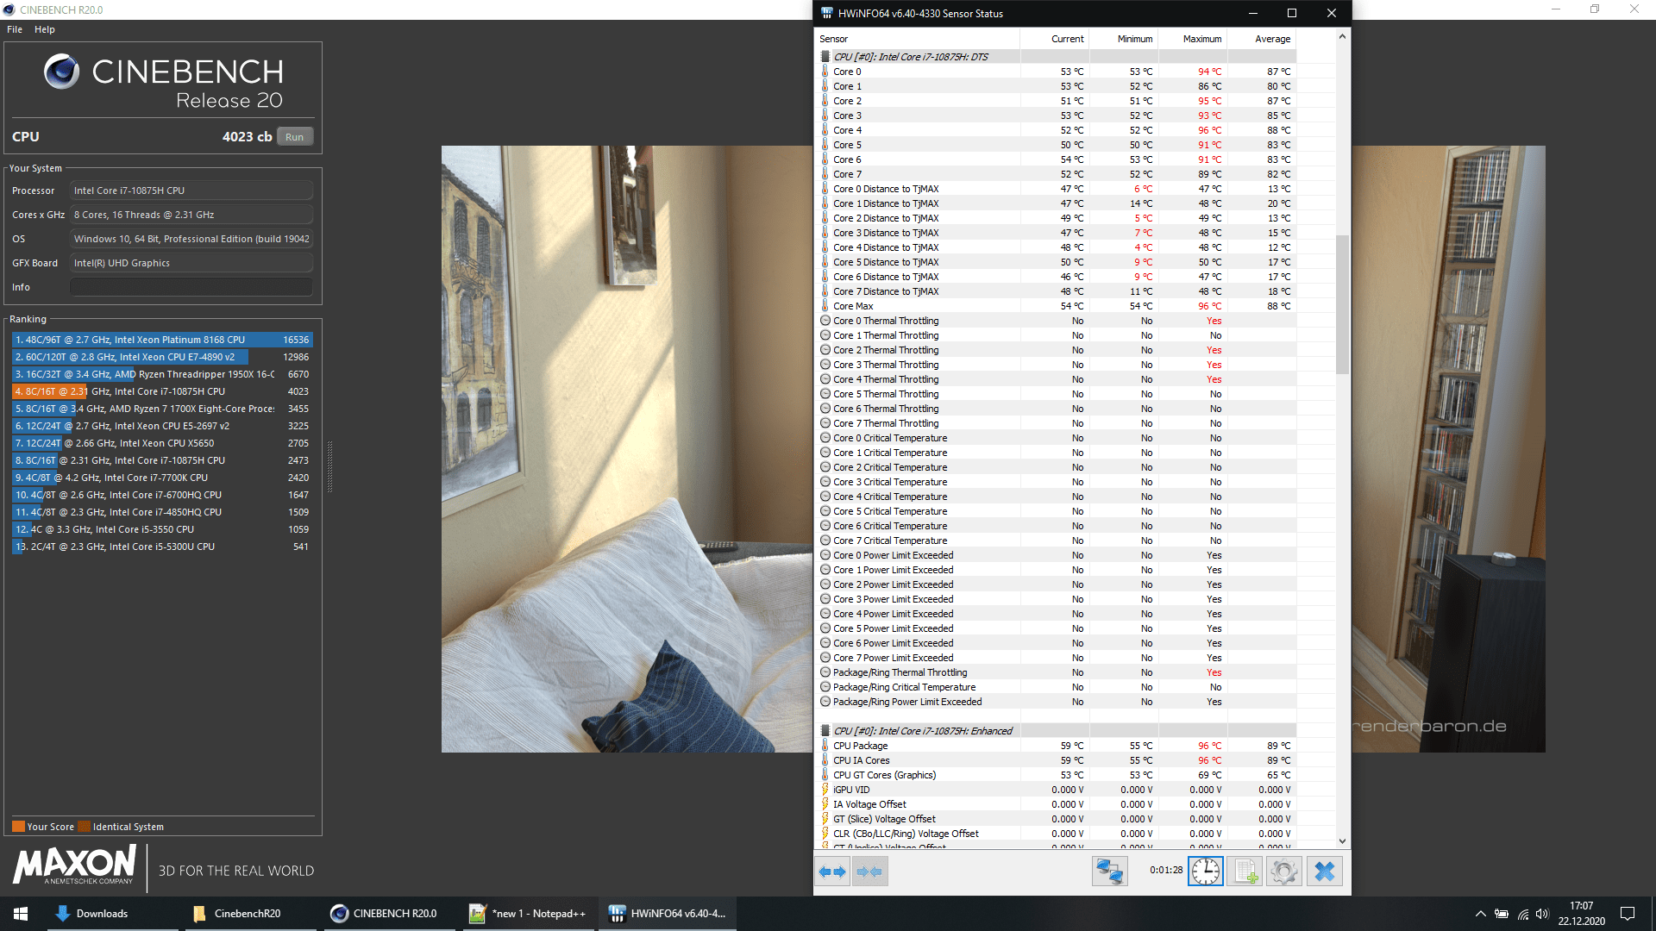1656x931 pixels.
Task: Open the Cinebench Help menu
Action: tap(45, 29)
